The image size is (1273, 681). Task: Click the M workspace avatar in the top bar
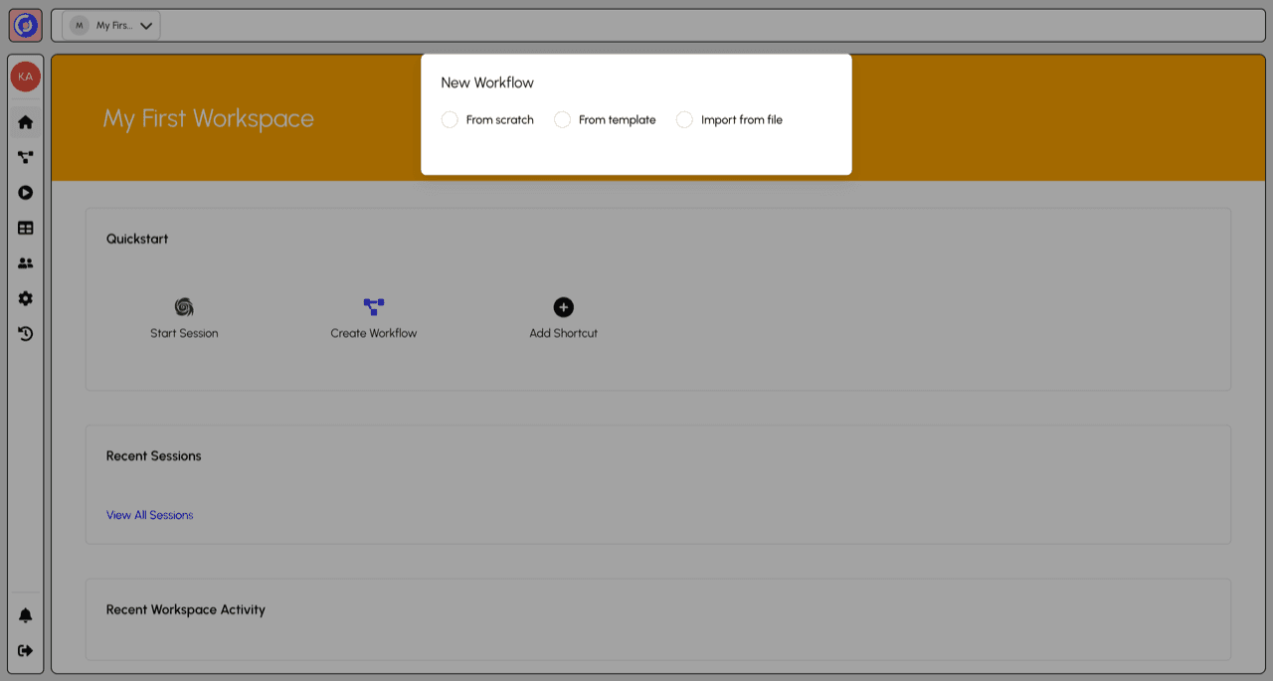tap(79, 25)
